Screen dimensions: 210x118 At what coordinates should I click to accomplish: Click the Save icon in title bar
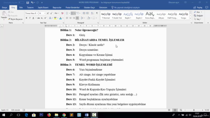pyautogui.click(x=28, y=3)
